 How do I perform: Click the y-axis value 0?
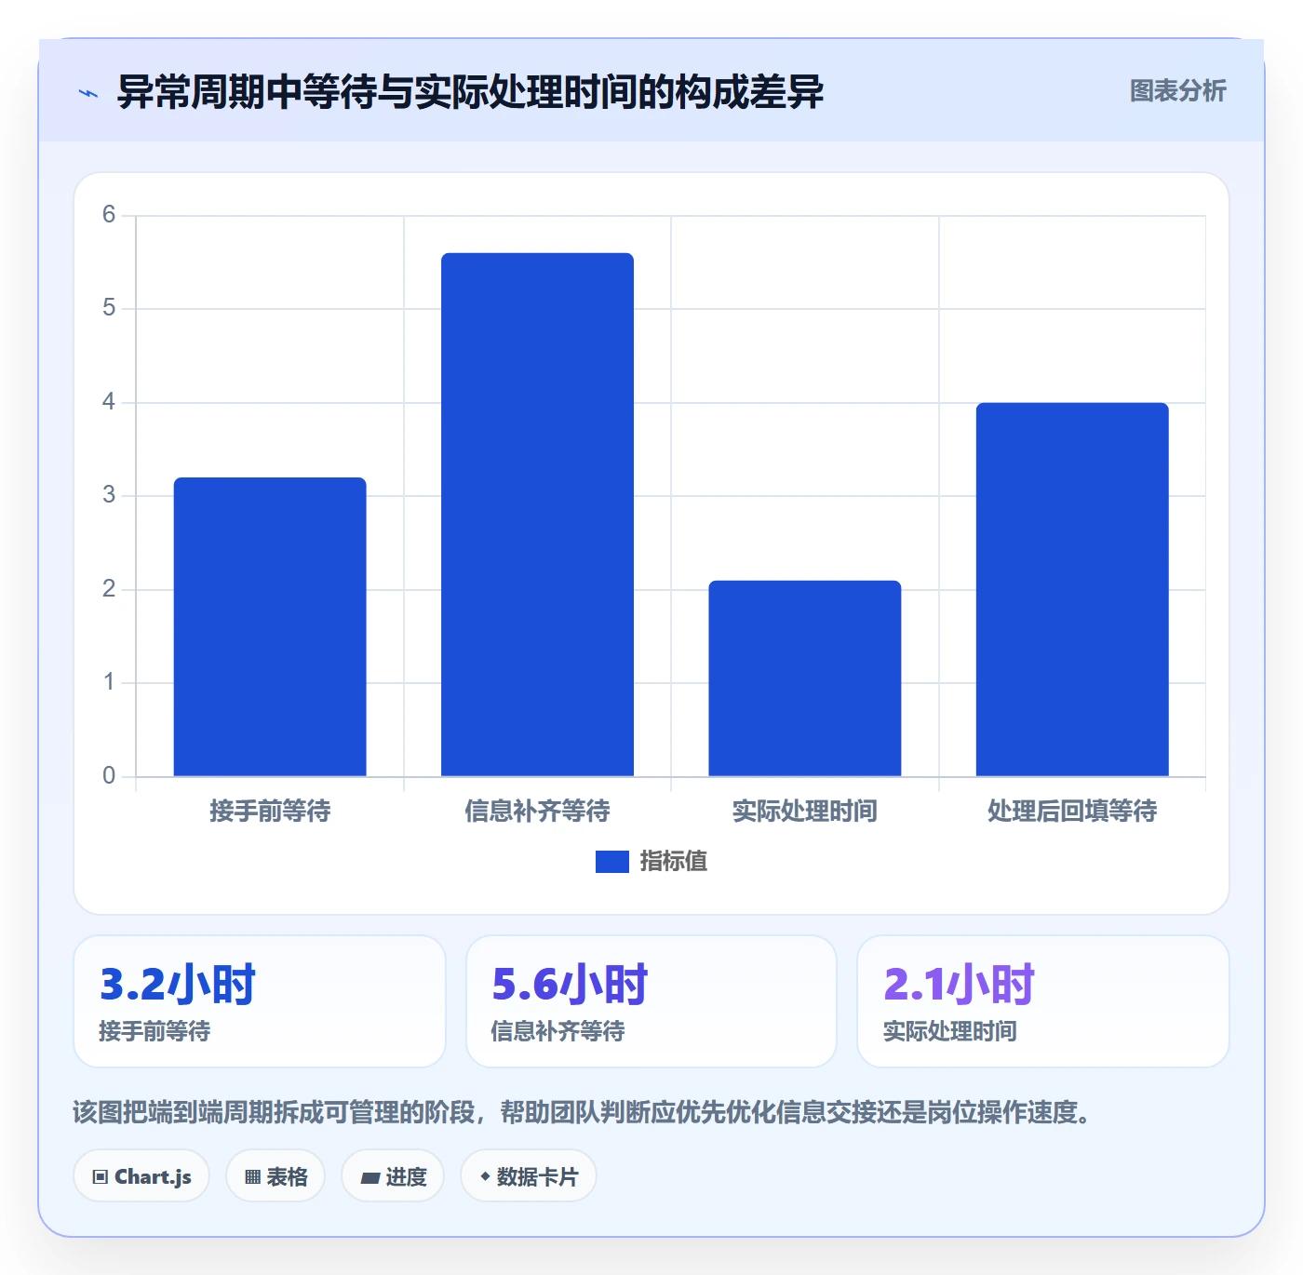coord(109,776)
